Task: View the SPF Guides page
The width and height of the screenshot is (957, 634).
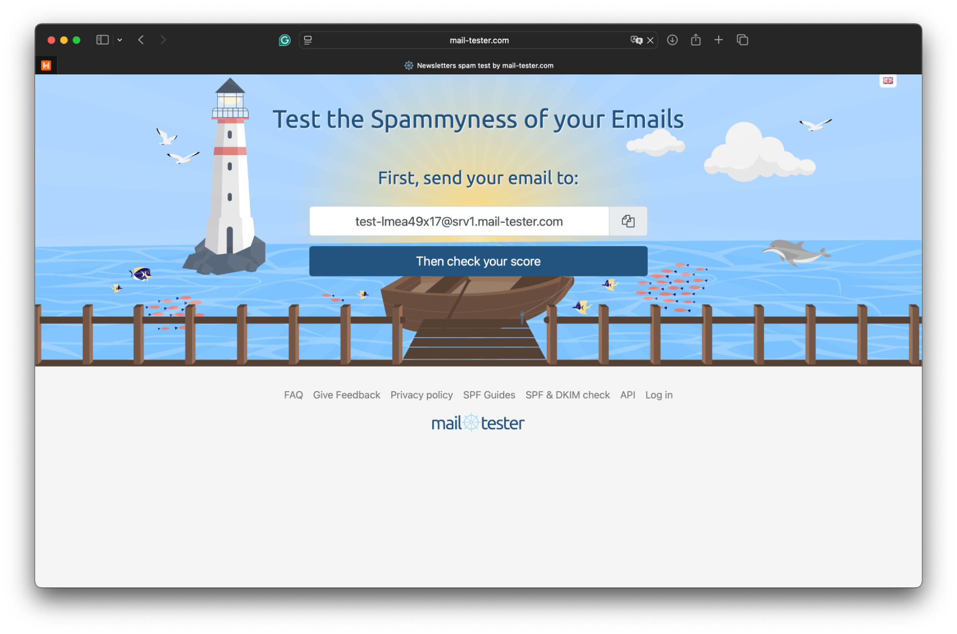Action: pyautogui.click(x=489, y=395)
